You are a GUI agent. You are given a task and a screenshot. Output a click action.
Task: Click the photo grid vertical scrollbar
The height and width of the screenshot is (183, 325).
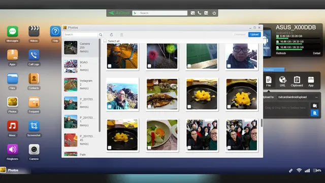click(262, 123)
